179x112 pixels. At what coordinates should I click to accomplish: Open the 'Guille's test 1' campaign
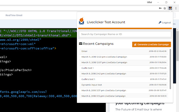coord(88,79)
